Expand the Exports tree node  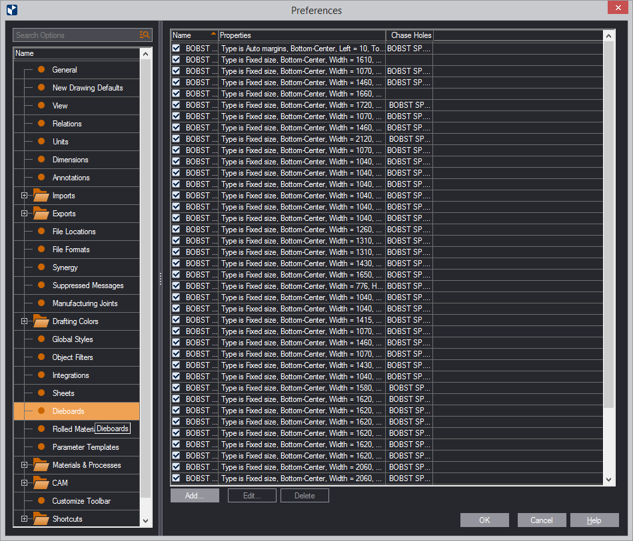(24, 213)
